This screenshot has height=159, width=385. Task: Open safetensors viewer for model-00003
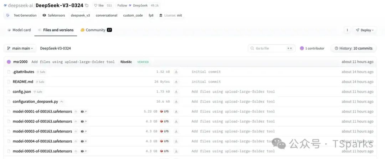[x=84, y=131]
